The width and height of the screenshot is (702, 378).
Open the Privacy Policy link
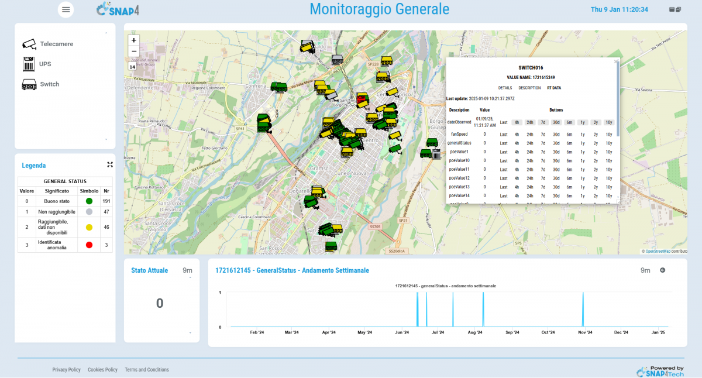click(67, 370)
